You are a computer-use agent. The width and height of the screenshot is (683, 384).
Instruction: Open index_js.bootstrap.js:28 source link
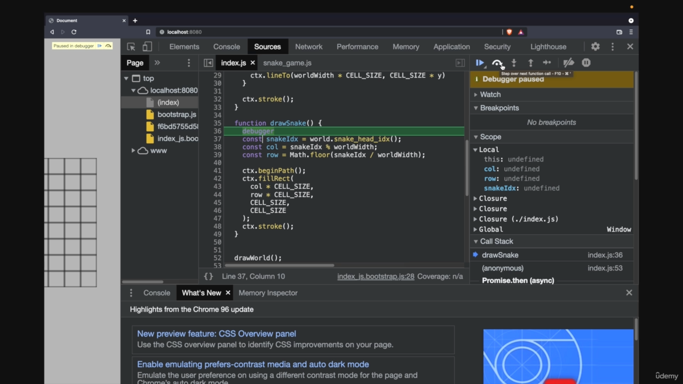tap(376, 276)
